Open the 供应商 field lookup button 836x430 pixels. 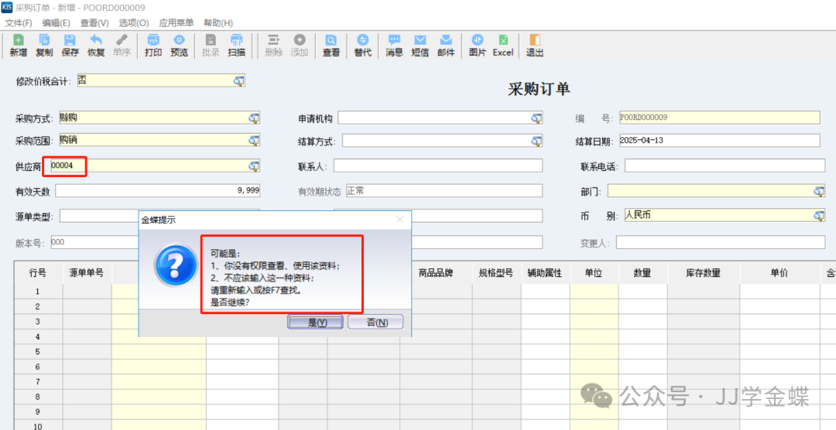tap(253, 166)
